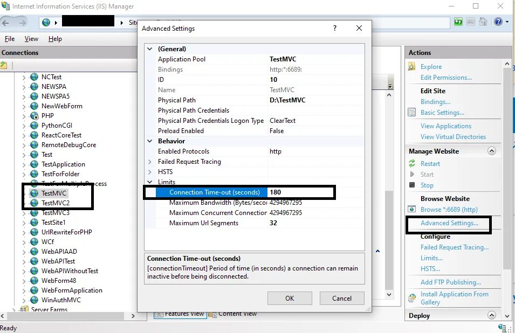Select the TestMVC2 site in the tree
Viewport: 515px width, 333px height.
56,203
